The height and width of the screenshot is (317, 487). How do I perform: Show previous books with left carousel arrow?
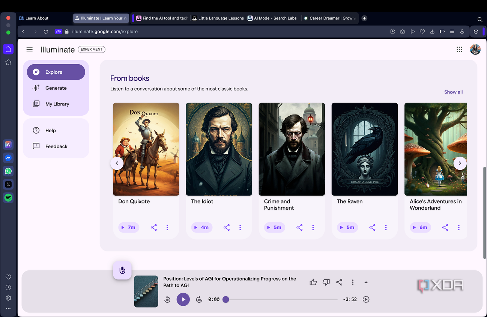coord(117,163)
